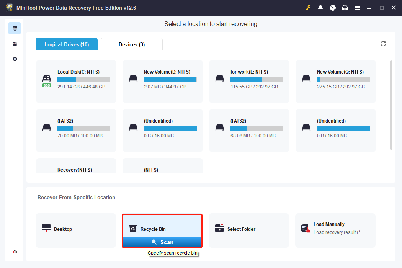Select Local Disk (C: NTFS) drive
Screen dimensions: 402x268
pos(76,82)
